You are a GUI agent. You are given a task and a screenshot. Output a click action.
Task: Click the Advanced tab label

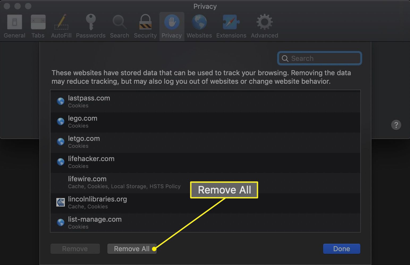(264, 35)
